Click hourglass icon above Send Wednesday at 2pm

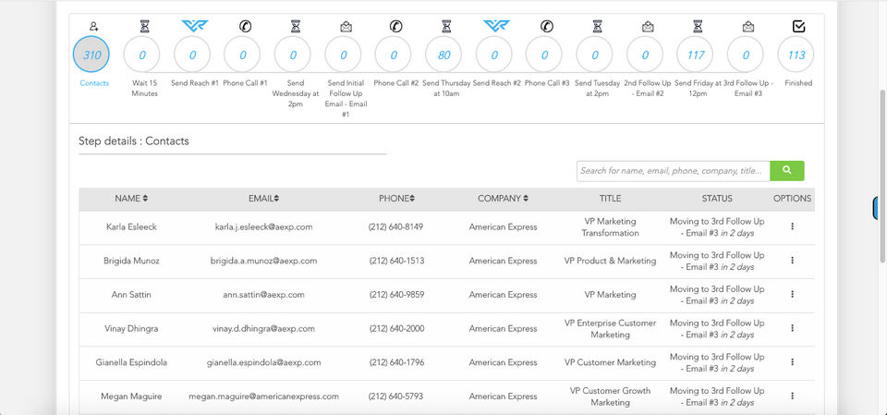(296, 26)
